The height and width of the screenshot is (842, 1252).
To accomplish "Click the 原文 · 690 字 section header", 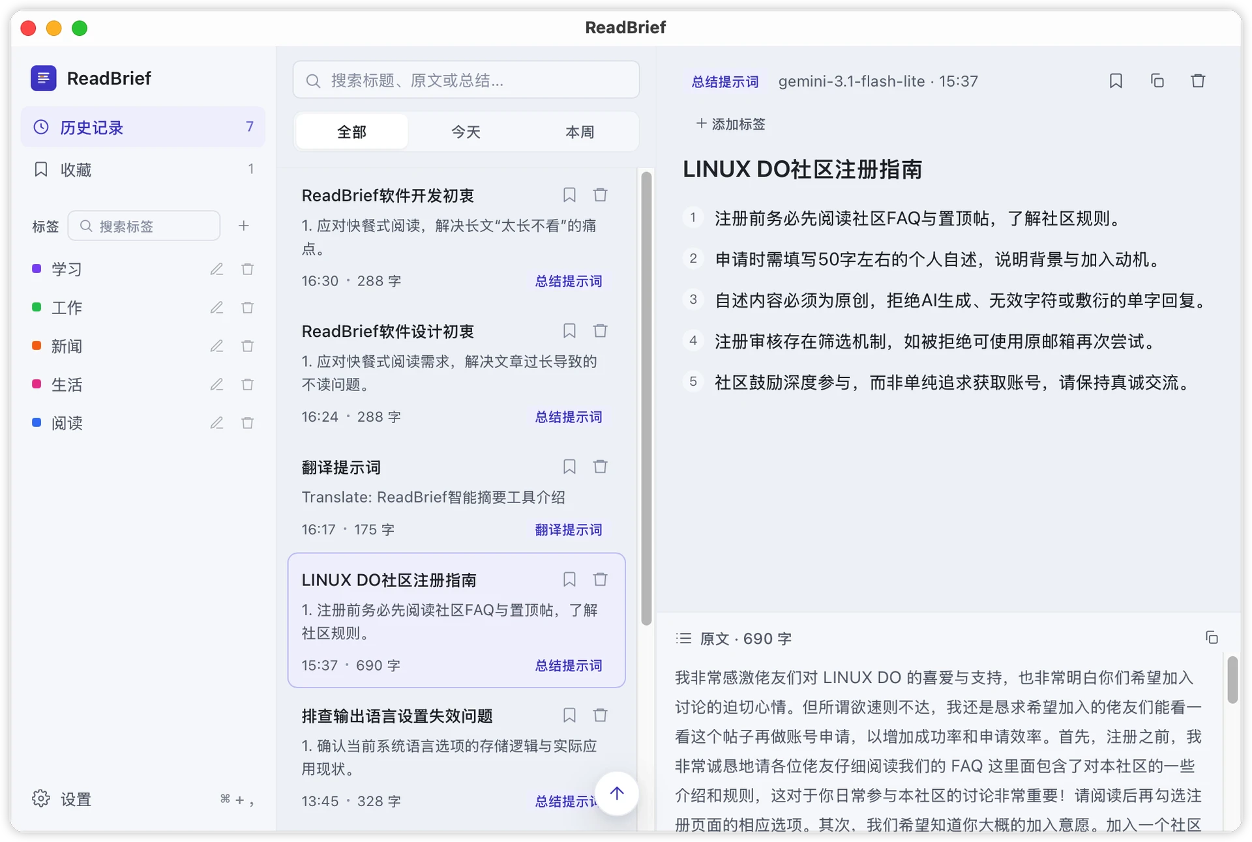I will [734, 638].
